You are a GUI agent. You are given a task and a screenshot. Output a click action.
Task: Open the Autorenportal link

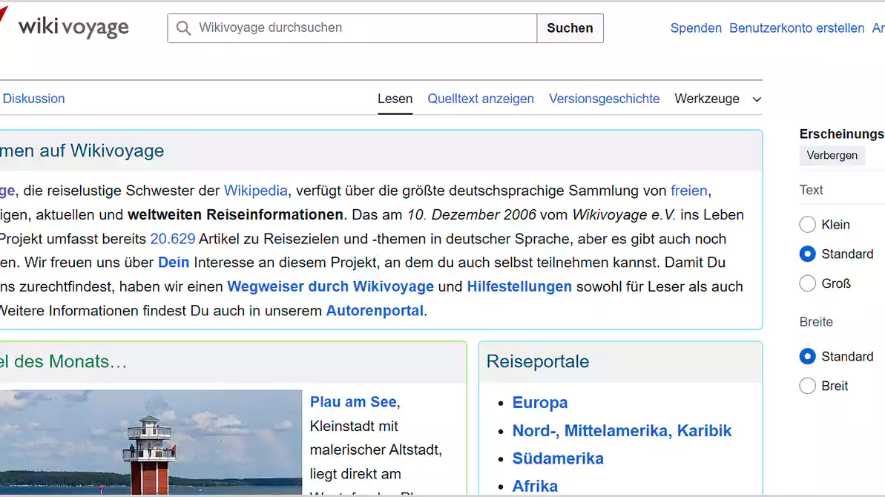point(375,311)
